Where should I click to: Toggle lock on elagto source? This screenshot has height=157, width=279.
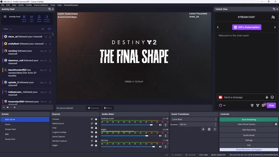(96, 145)
